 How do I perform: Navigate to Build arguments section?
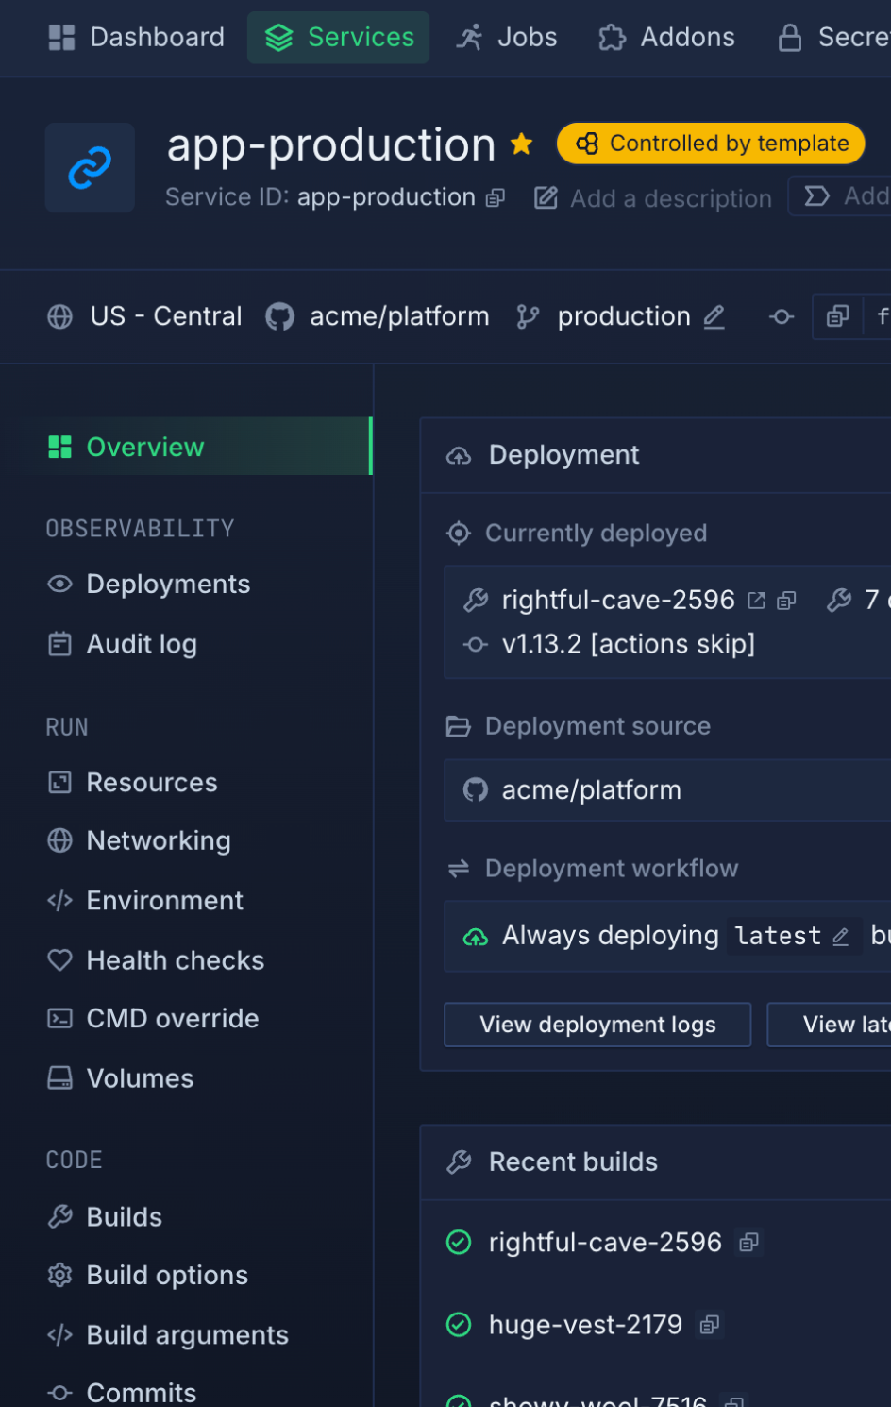pos(187,1335)
